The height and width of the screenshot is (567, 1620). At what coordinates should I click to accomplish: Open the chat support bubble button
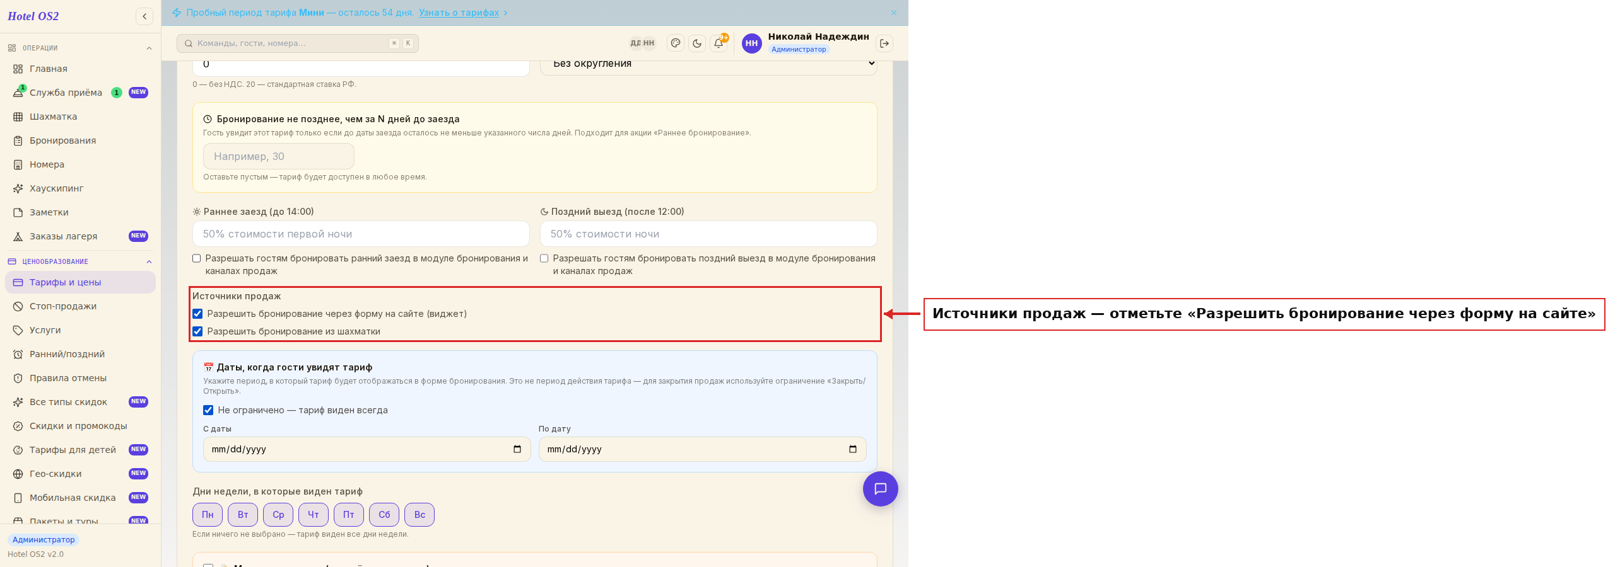point(881,489)
